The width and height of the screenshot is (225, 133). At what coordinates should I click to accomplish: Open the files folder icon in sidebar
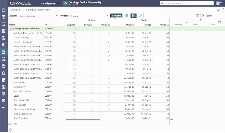pyautogui.click(x=4, y=66)
